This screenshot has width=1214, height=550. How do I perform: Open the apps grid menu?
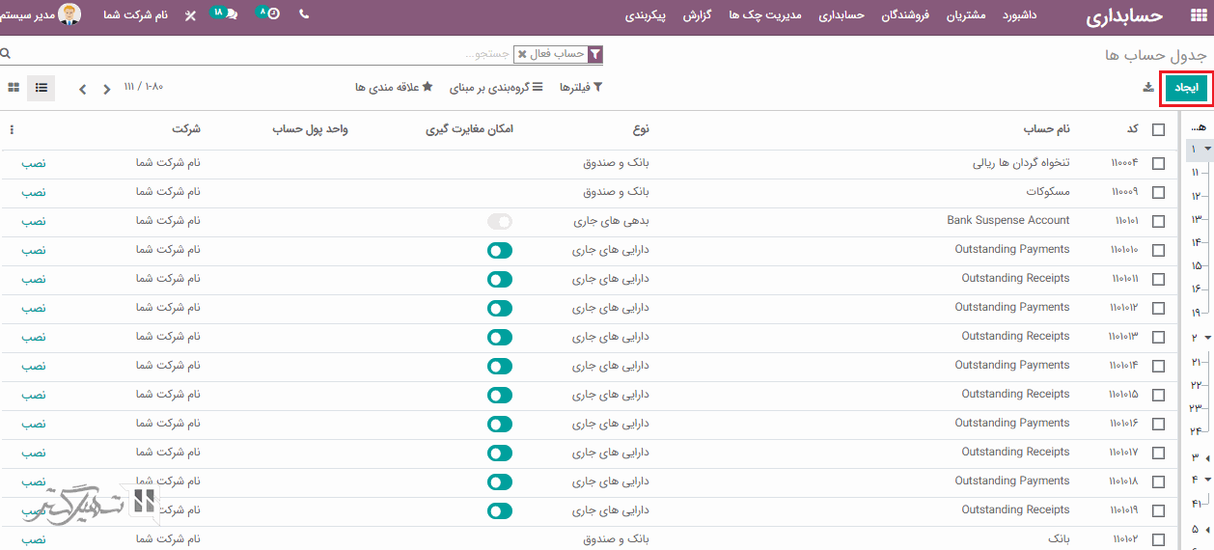point(1198,15)
